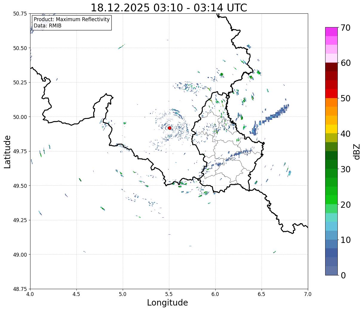This screenshot has width=364, height=310.
Task: Click longitude tick label 5.5
Action: point(169,294)
